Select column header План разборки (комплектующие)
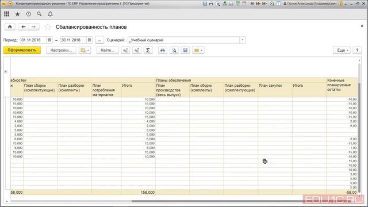The width and height of the screenshot is (368, 207). click(x=241, y=90)
